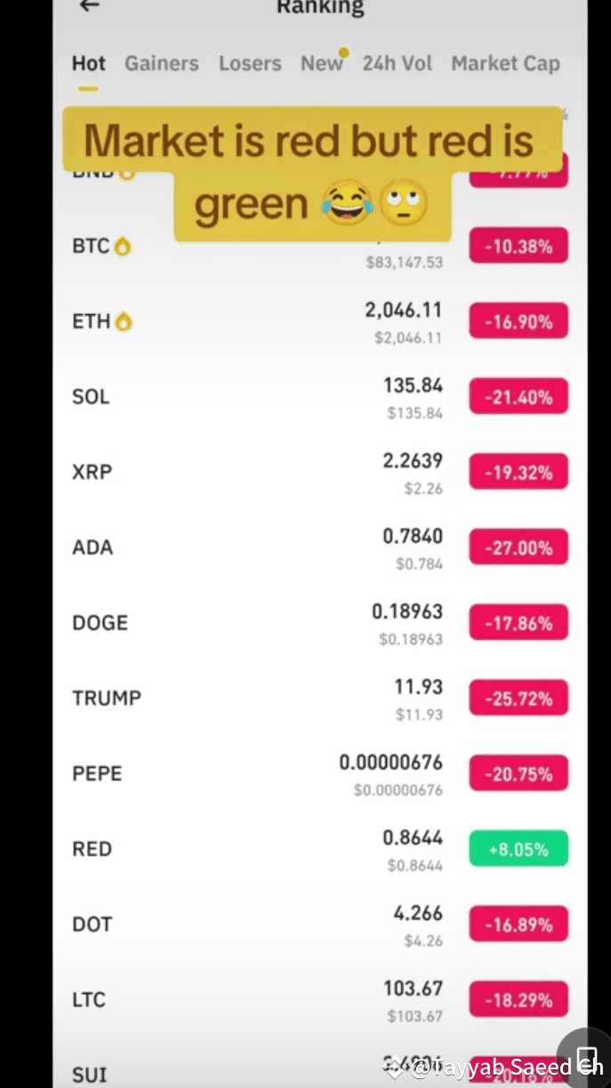Tap the PEPE price of 0.00000676

click(x=391, y=762)
